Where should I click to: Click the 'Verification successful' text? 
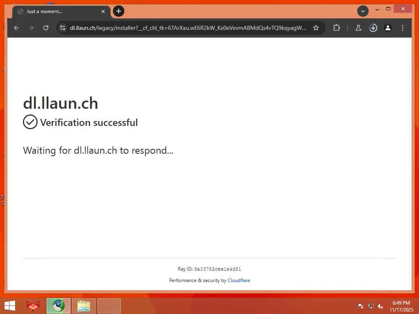click(89, 123)
